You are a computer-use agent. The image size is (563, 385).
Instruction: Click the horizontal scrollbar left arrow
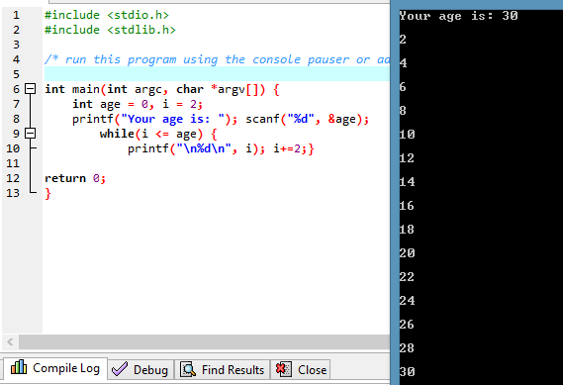(x=10, y=341)
